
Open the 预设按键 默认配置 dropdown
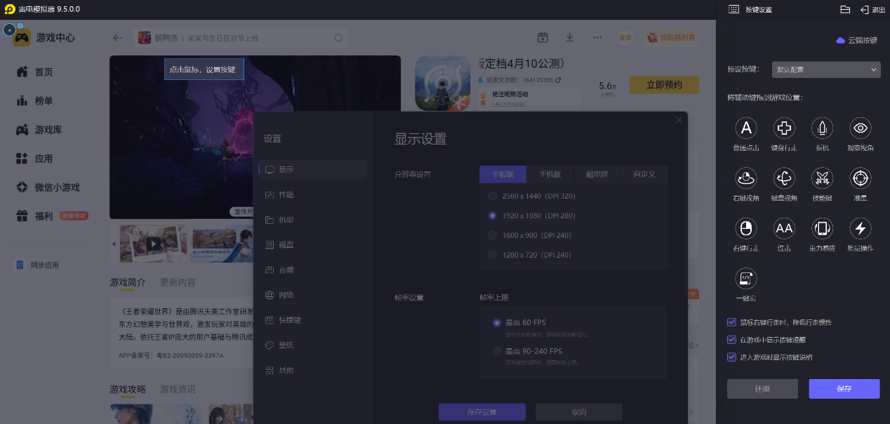825,69
